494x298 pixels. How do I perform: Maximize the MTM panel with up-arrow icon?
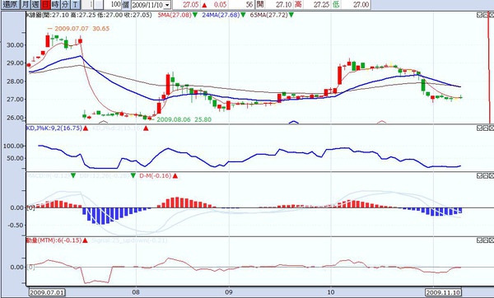pos(486,240)
